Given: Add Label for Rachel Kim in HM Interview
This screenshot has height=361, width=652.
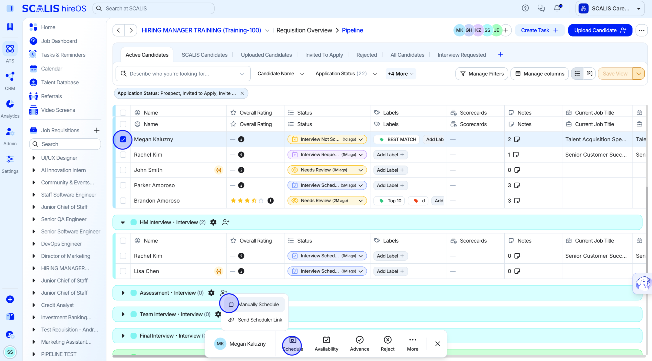Looking at the screenshot, I should [x=390, y=256].
